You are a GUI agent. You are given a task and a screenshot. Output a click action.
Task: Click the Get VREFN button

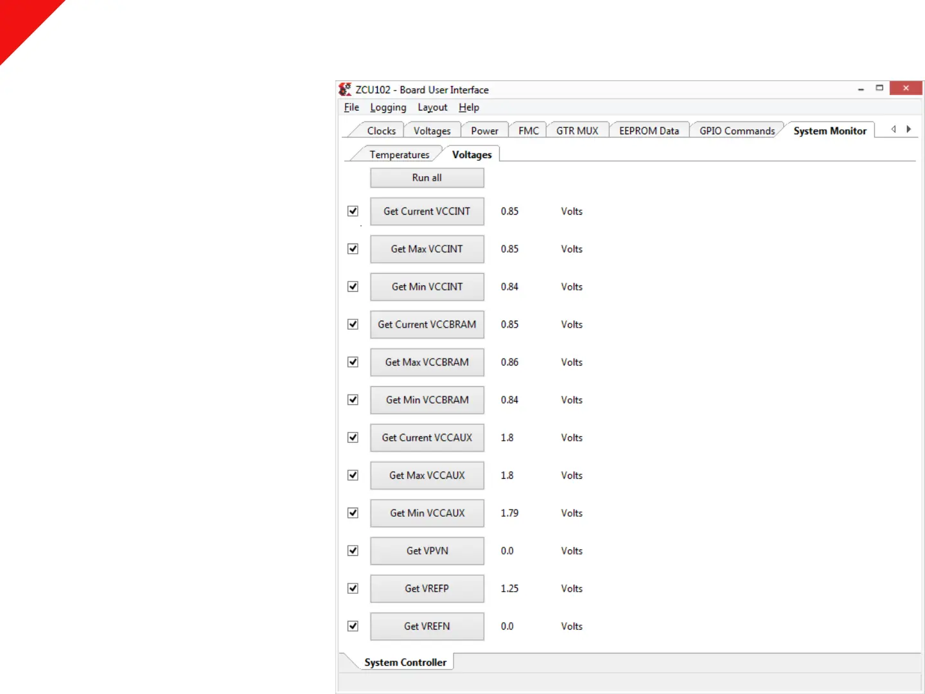point(427,626)
